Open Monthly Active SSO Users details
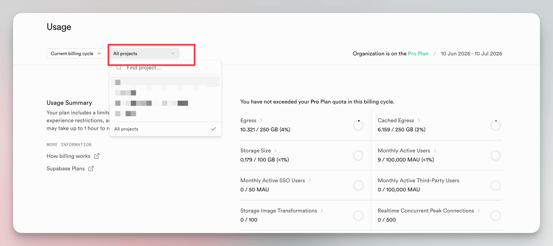Image resolution: width=553 pixels, height=246 pixels. [273, 180]
